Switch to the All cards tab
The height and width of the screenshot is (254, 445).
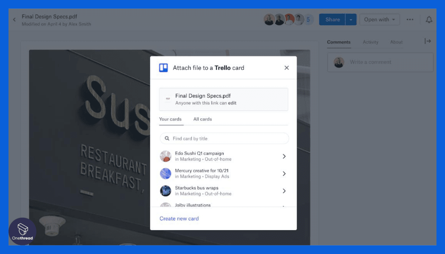(202, 119)
